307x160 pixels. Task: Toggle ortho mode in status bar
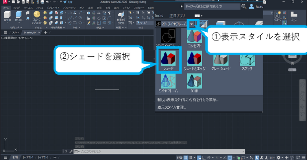[x=204, y=157]
